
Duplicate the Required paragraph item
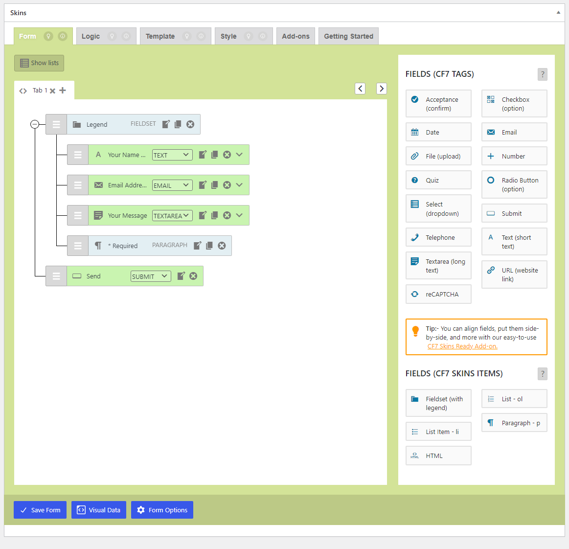[x=209, y=246]
